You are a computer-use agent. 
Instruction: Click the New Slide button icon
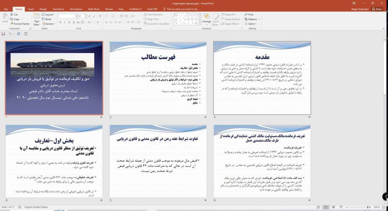tap(37, 16)
